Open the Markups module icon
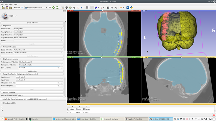Viewport: 216px width, 121px height. [x=78, y=8]
